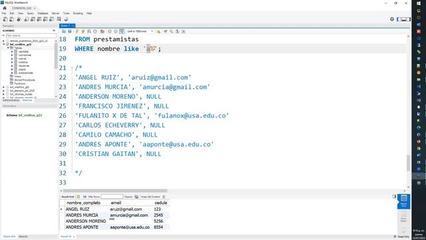Search table data icon in main toolbar

point(59,19)
